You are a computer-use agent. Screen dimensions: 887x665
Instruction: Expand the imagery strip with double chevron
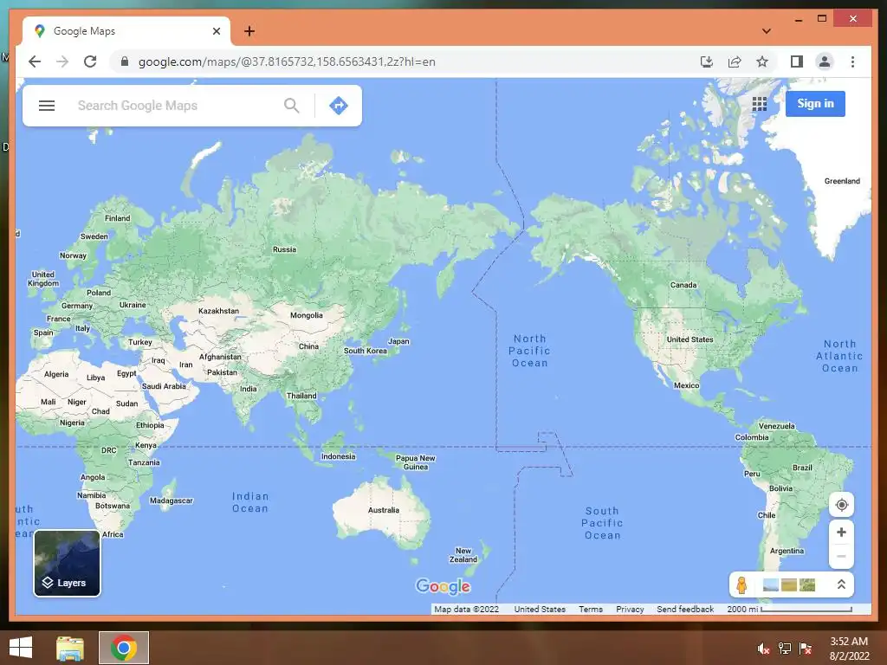coord(841,584)
